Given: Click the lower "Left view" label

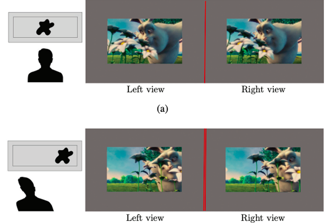Looking at the screenshot, I should [145, 218].
